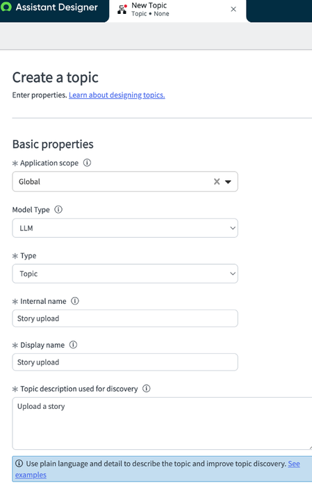This screenshot has height=491, width=312.
Task: Open the Application scope dropdown arrow
Action: 228,182
